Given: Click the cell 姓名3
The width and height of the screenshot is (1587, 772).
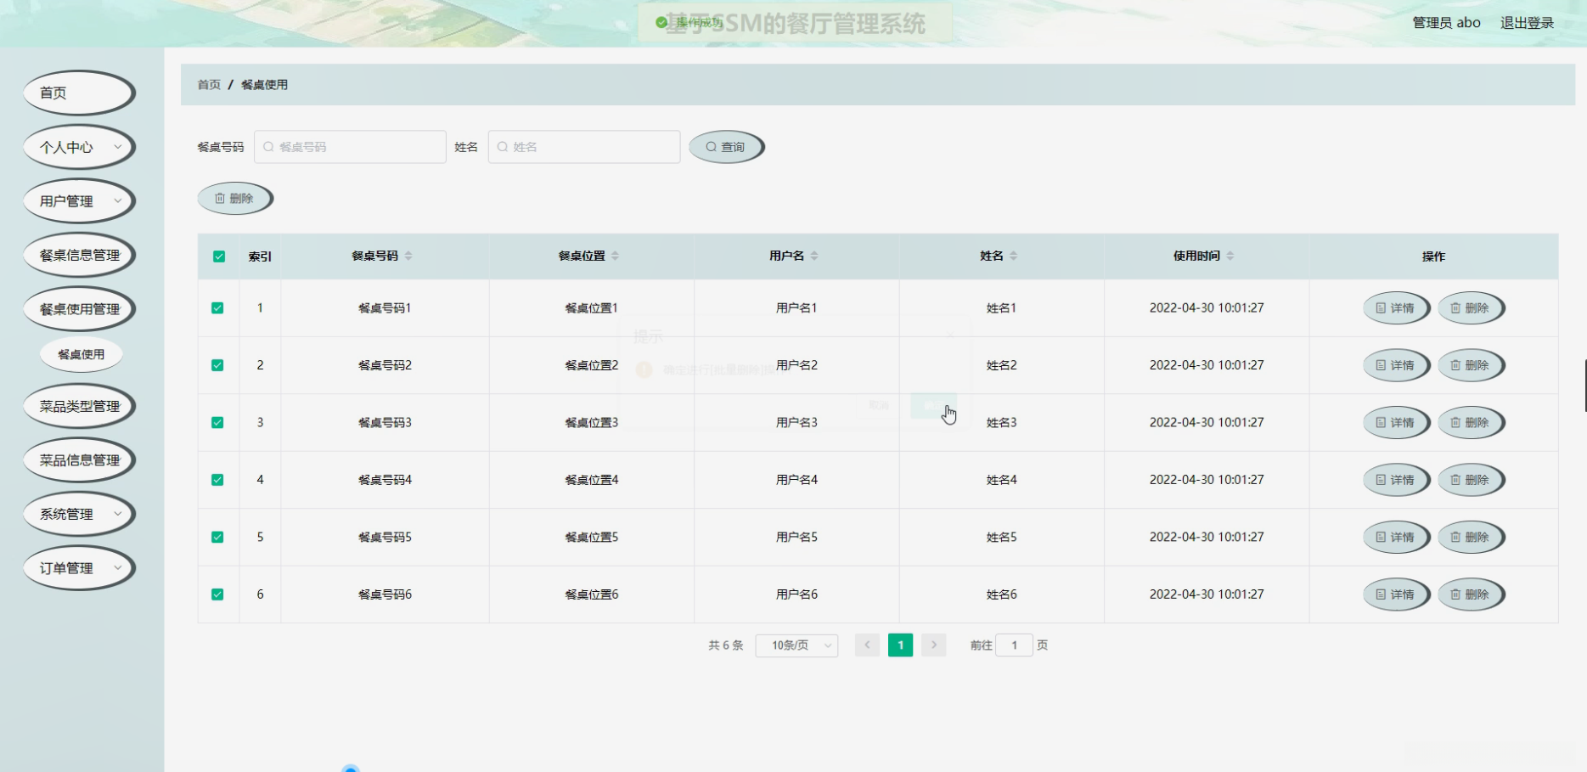Looking at the screenshot, I should 1002,423.
